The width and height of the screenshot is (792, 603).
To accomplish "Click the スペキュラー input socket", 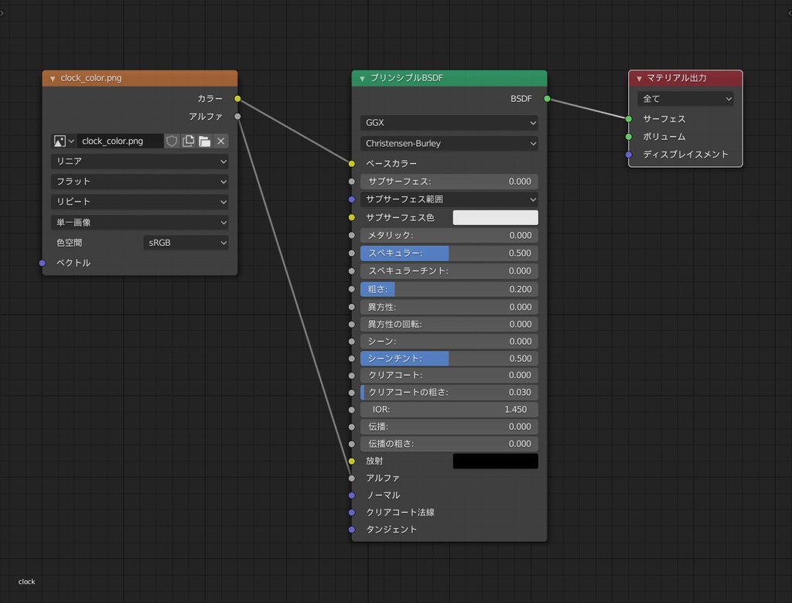I will tap(352, 253).
